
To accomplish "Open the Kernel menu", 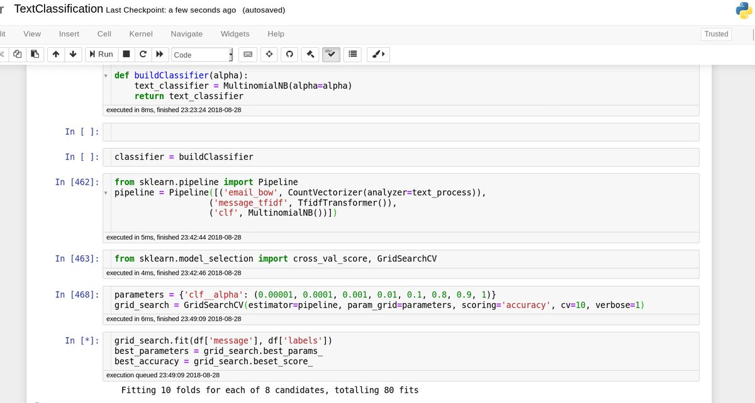I will pos(141,34).
